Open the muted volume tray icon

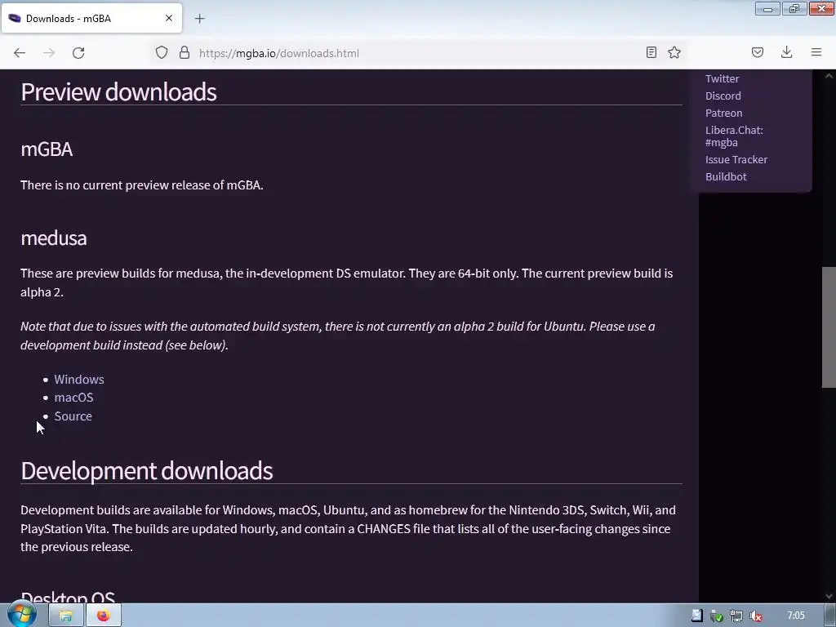tap(756, 616)
